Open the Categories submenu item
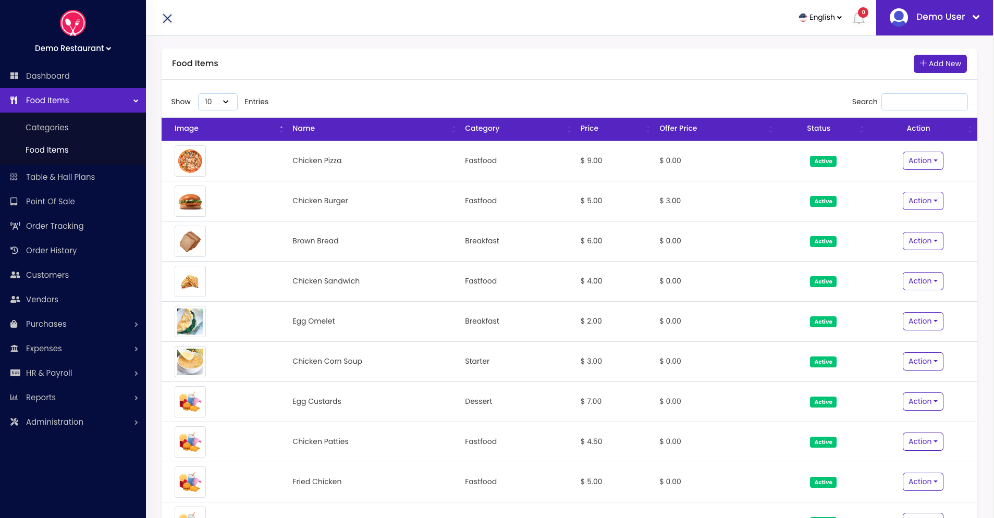 [47, 128]
